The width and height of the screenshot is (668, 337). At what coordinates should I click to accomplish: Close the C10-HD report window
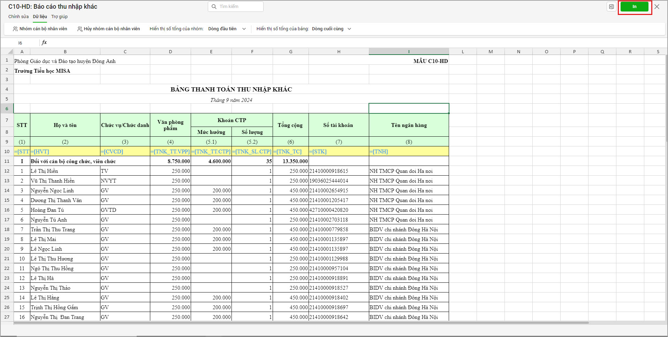[x=657, y=7]
